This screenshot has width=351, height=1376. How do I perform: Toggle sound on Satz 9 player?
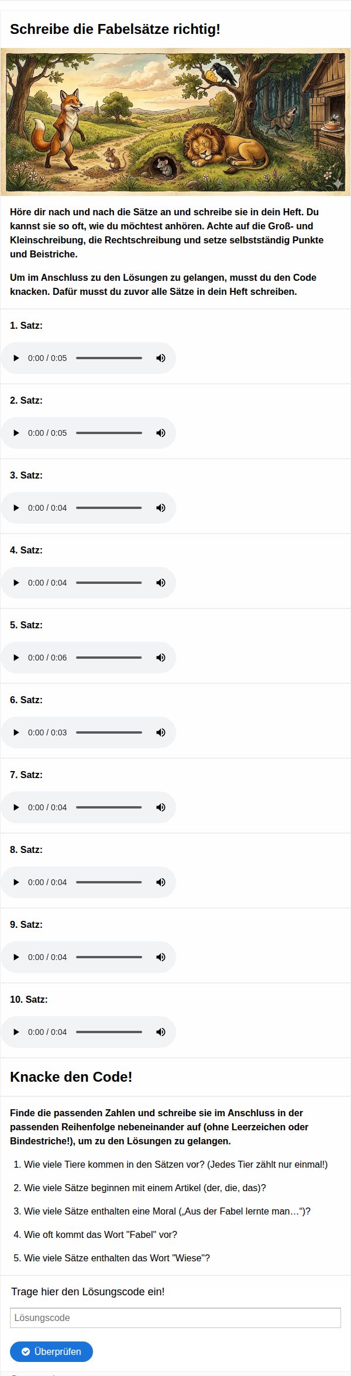160,957
